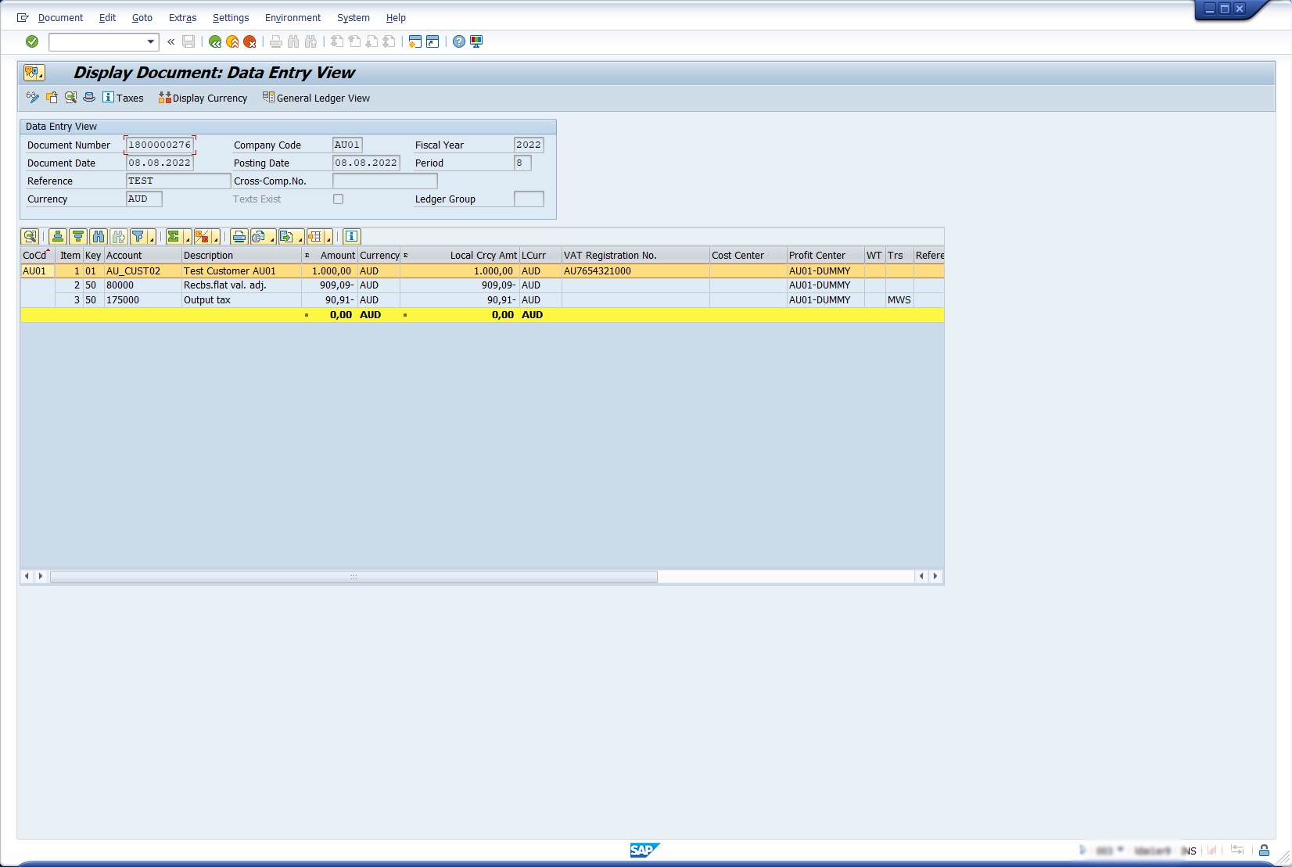Sort table in ascending order
The height and width of the screenshot is (867, 1292).
[58, 237]
